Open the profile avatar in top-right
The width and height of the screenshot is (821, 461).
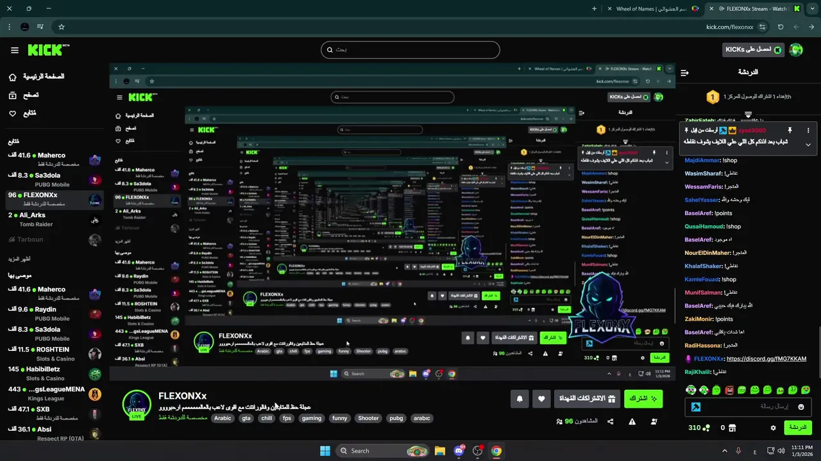click(796, 50)
